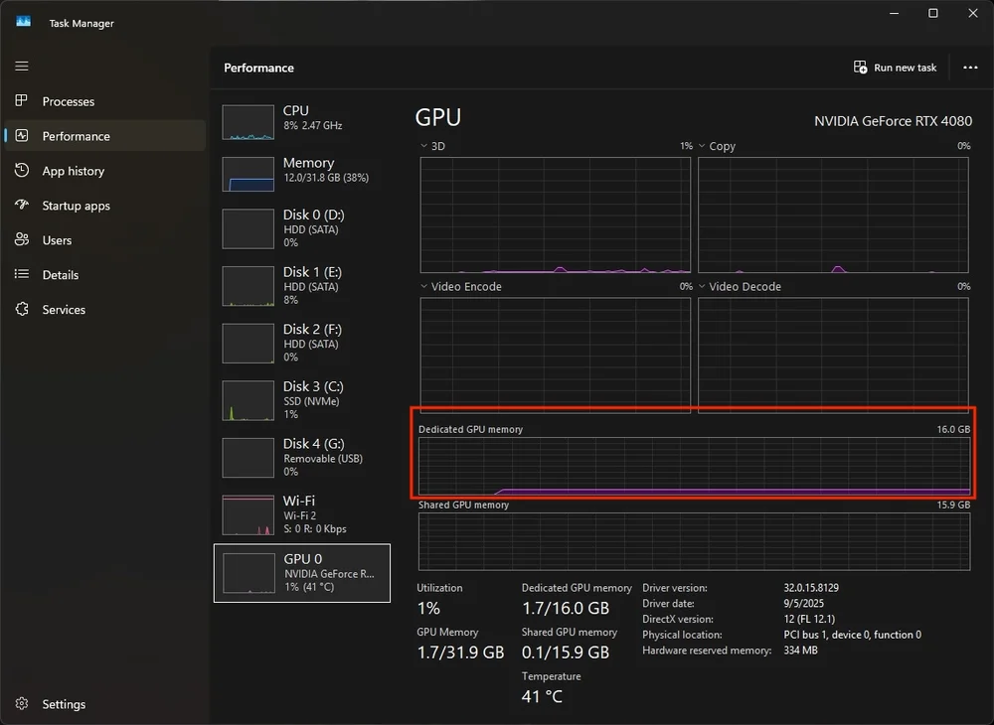Open the Details list icon
The image size is (994, 725).
(22, 275)
